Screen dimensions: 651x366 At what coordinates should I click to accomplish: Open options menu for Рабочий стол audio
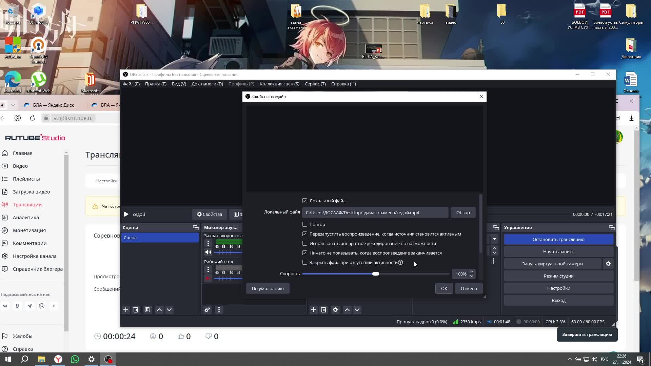coord(208,269)
